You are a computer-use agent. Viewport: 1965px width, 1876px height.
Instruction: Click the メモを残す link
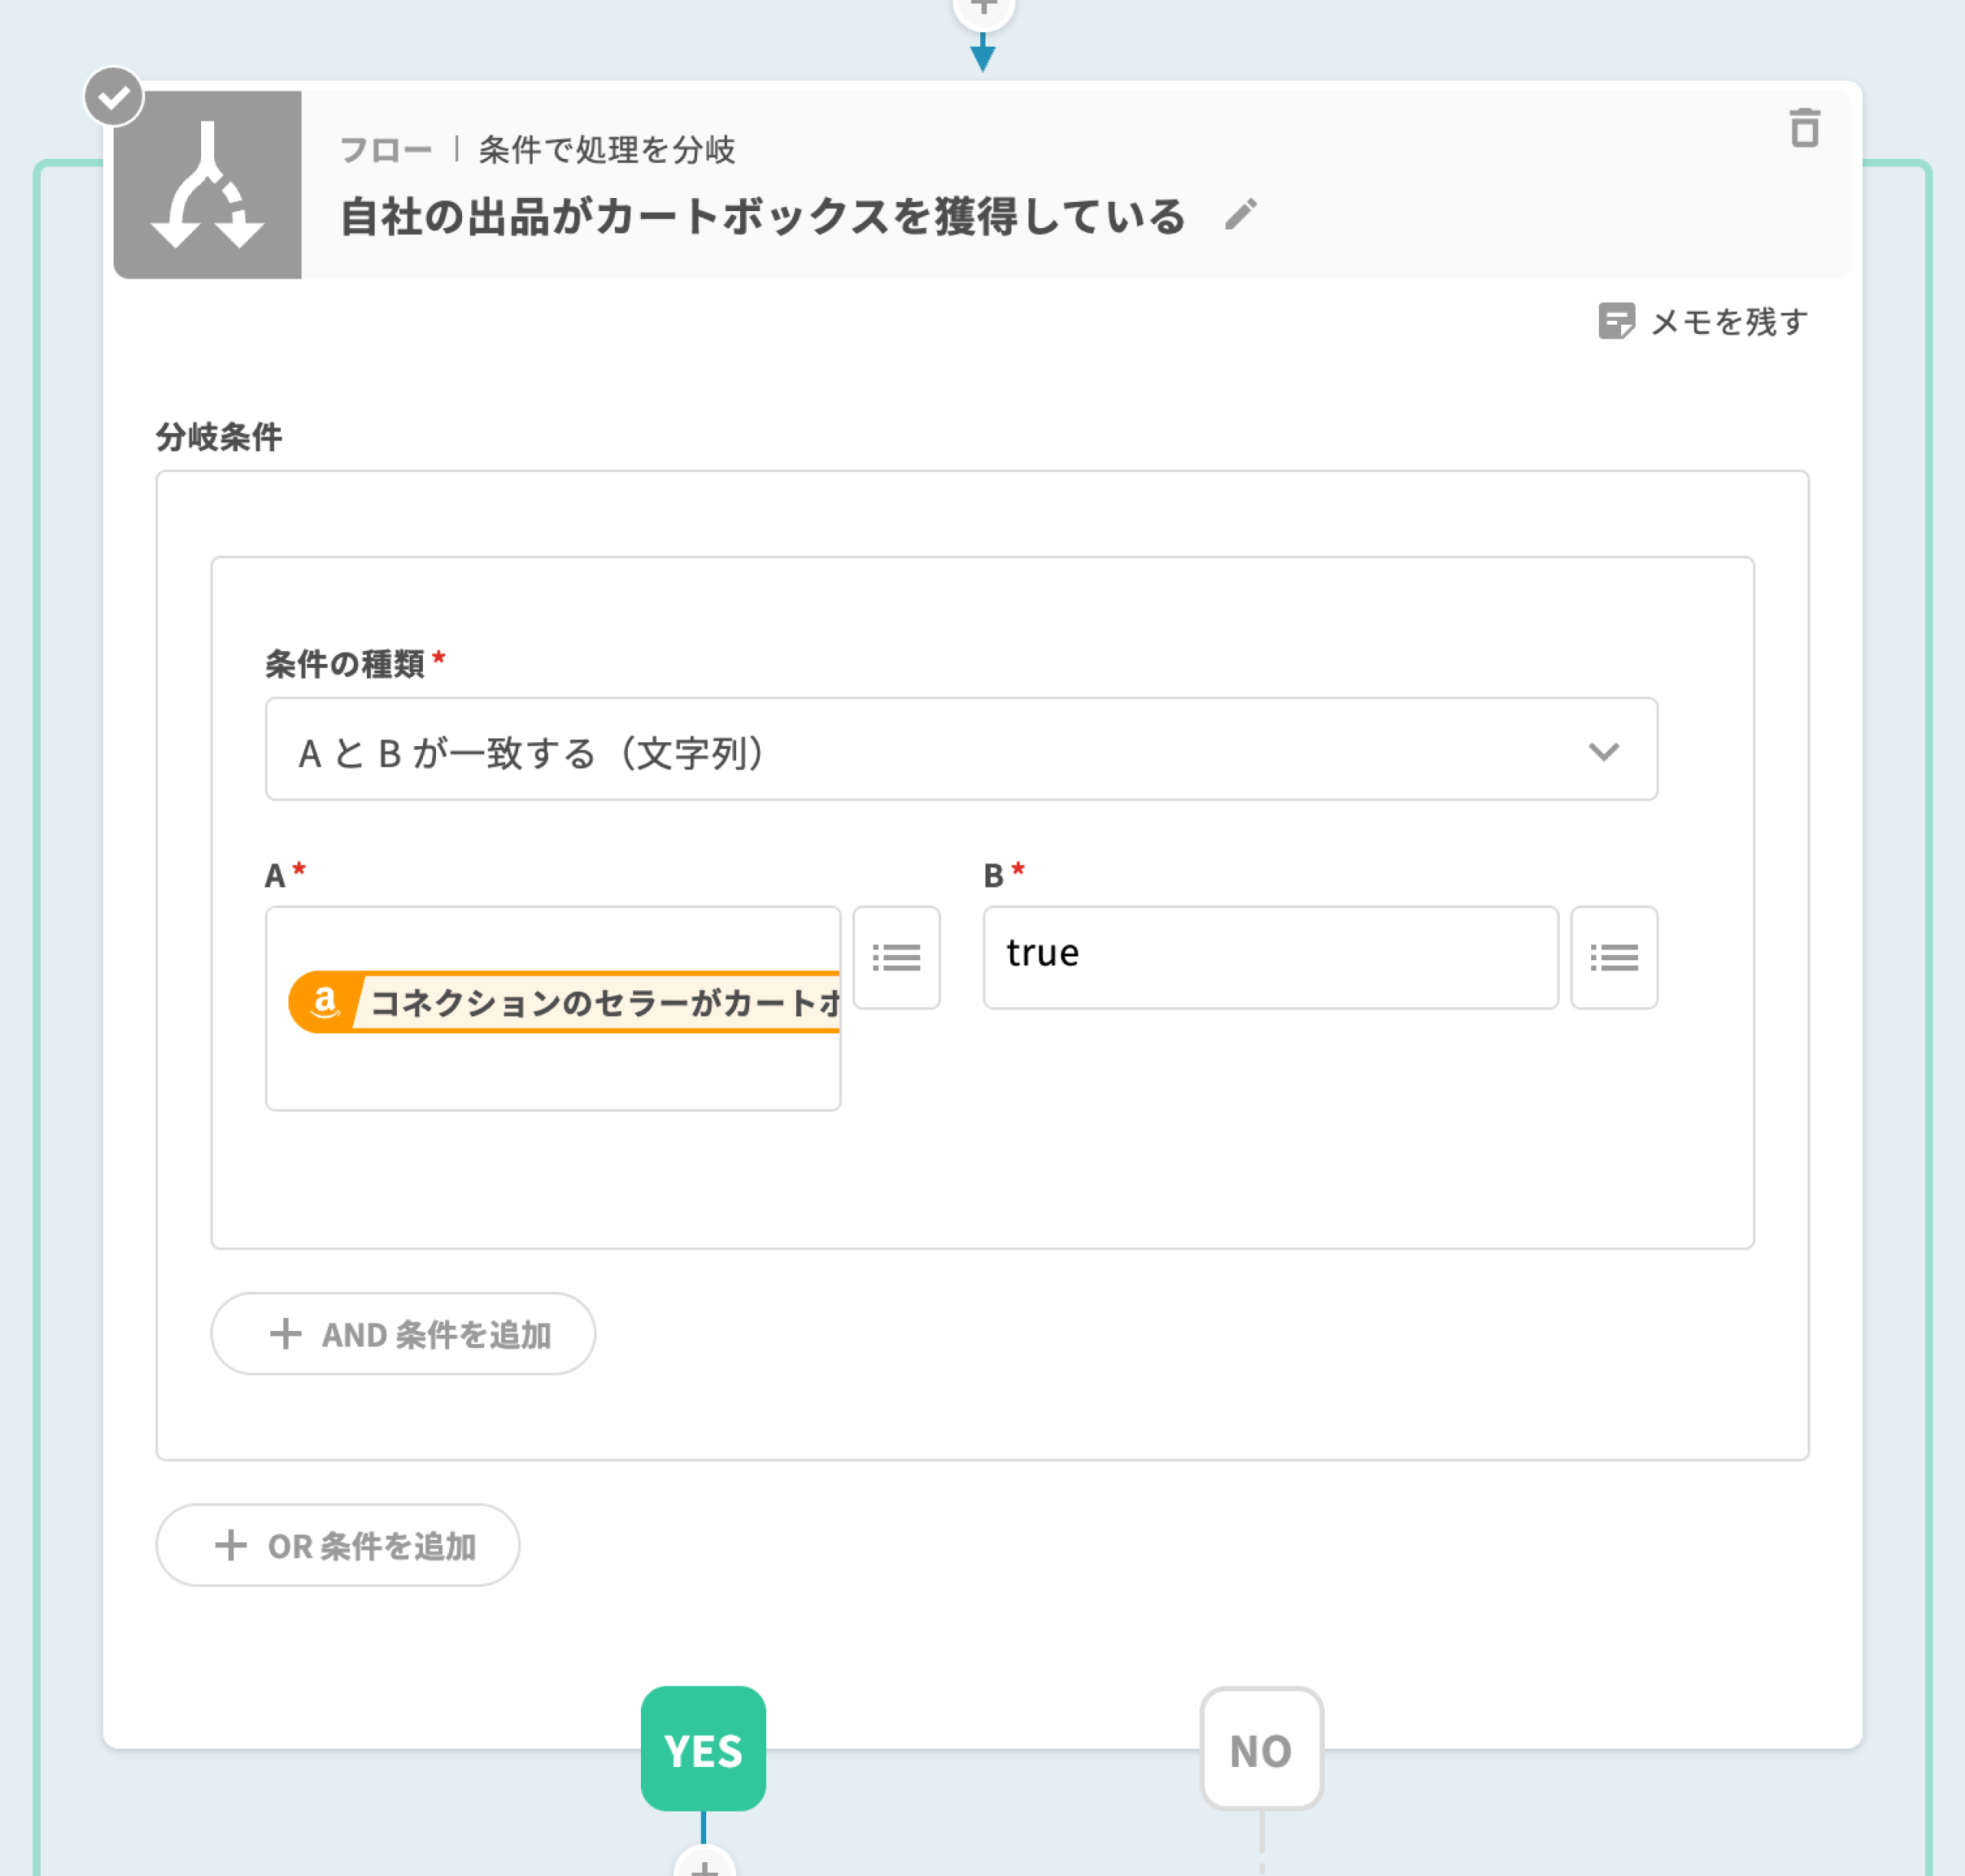[x=1728, y=322]
